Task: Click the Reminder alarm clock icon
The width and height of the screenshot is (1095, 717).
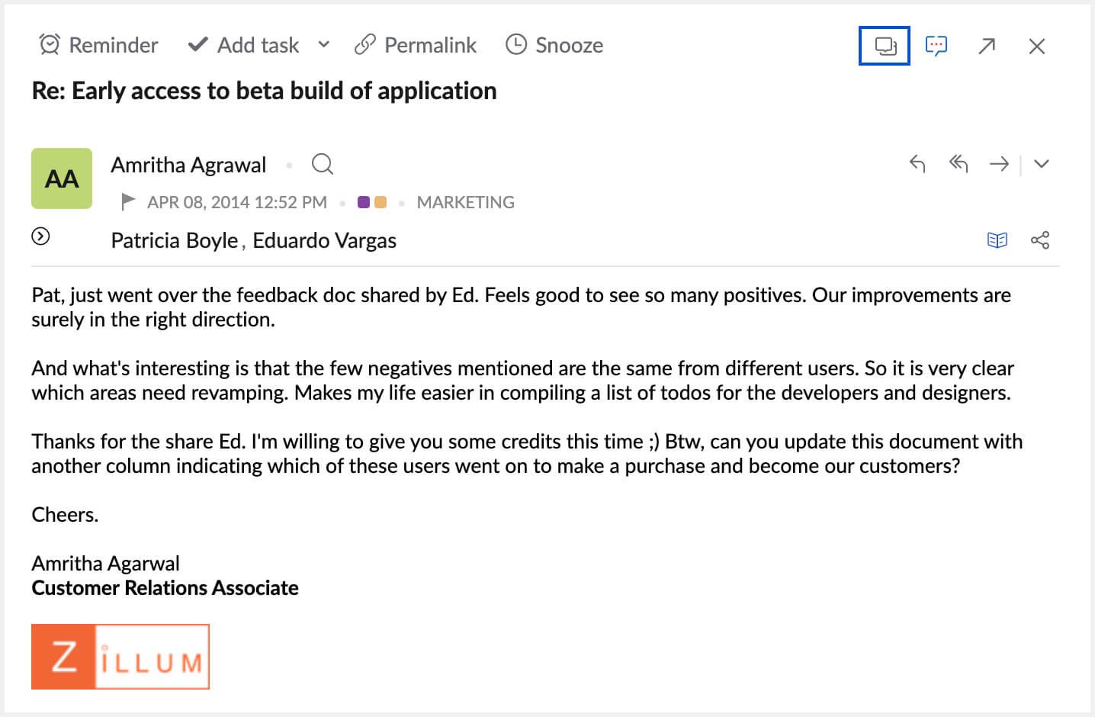Action: point(50,45)
